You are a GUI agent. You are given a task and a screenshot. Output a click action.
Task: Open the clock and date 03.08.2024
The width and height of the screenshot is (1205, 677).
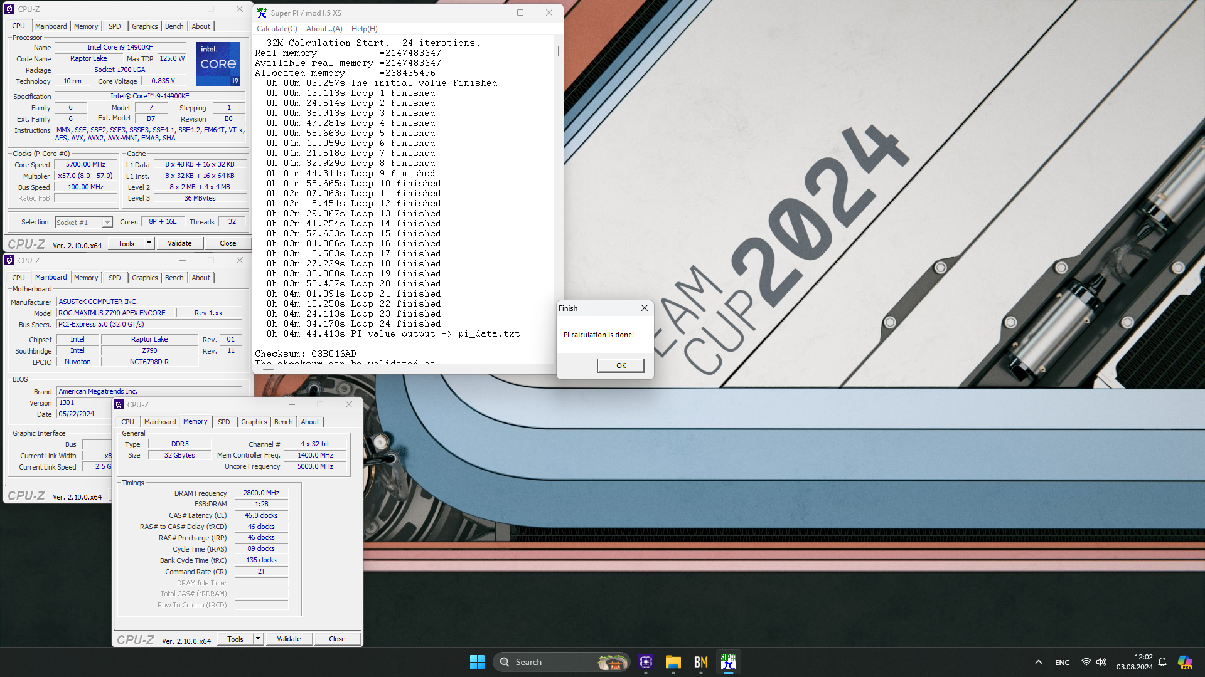[x=1134, y=662]
